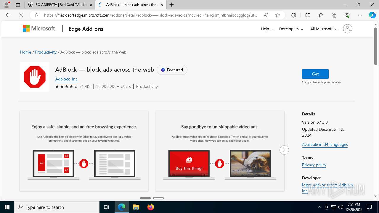This screenshot has height=213, width=379.
Task: Go back to the previous page
Action: (x=8, y=15)
